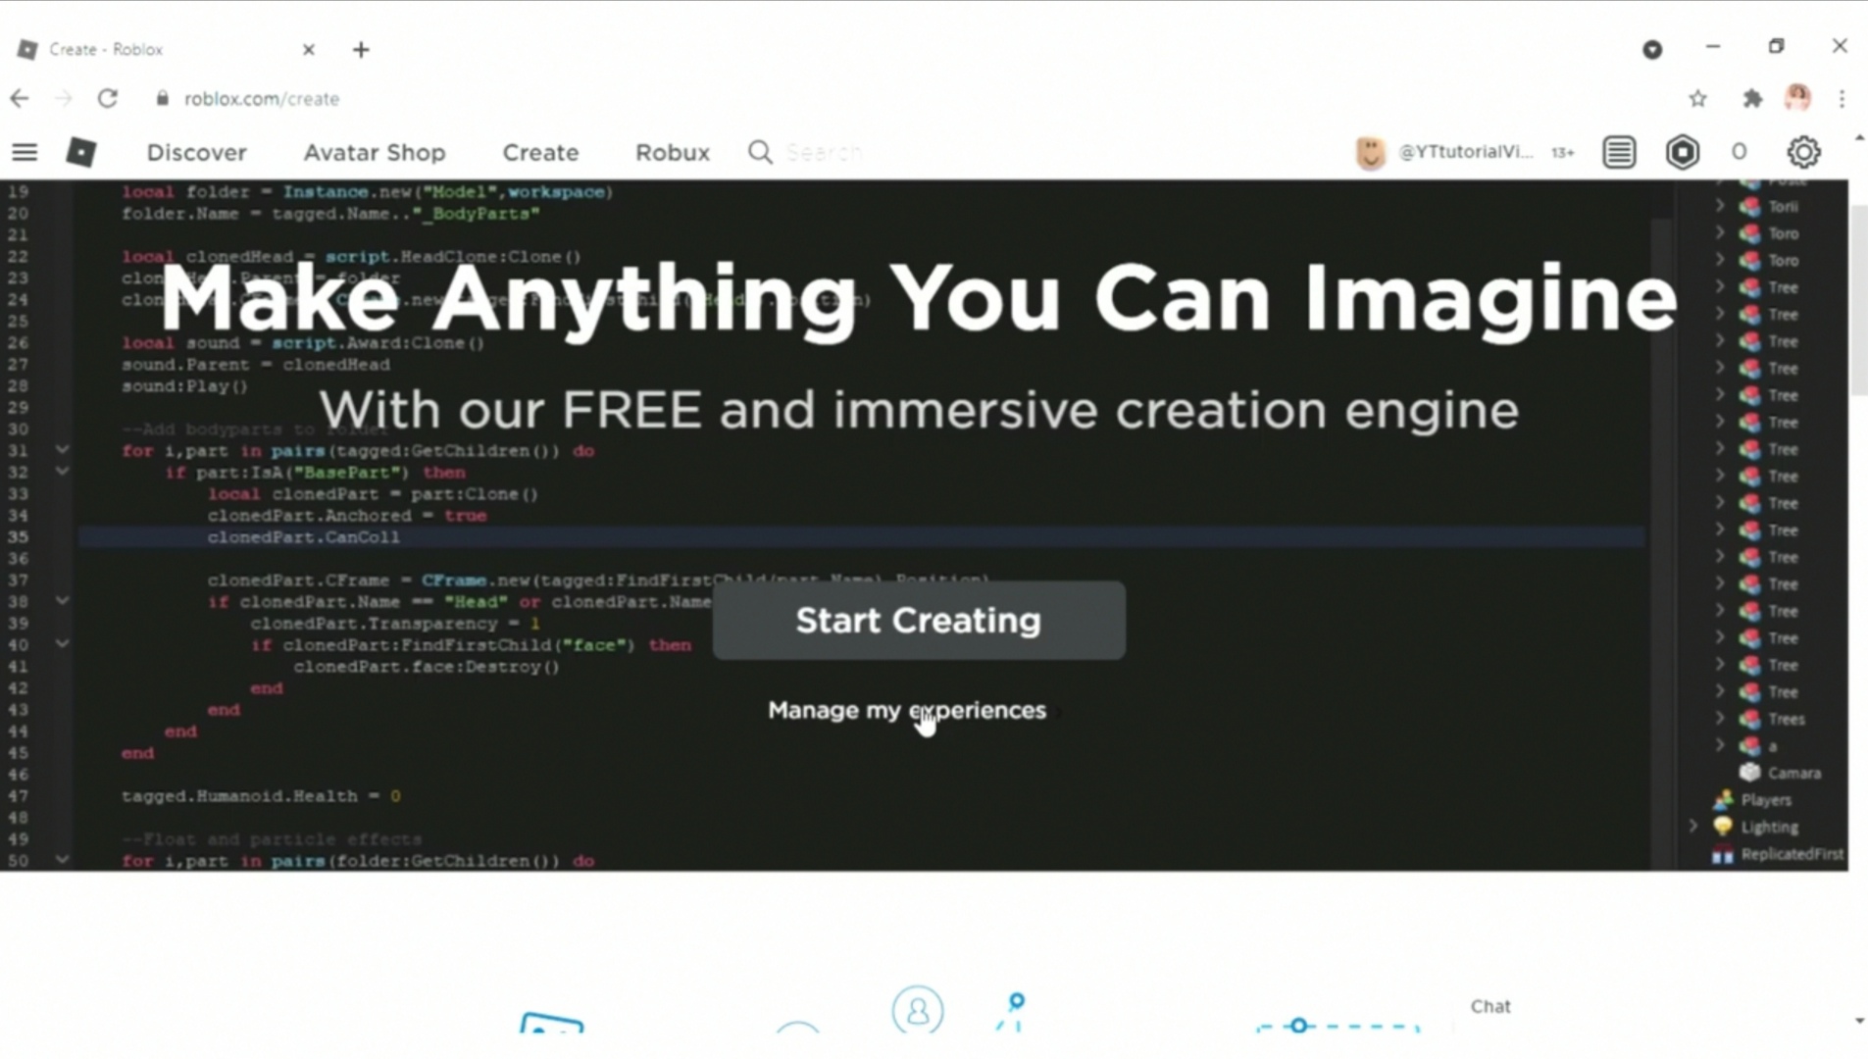This screenshot has height=1059, width=1868.
Task: Go to the Discover page
Action: tap(196, 152)
